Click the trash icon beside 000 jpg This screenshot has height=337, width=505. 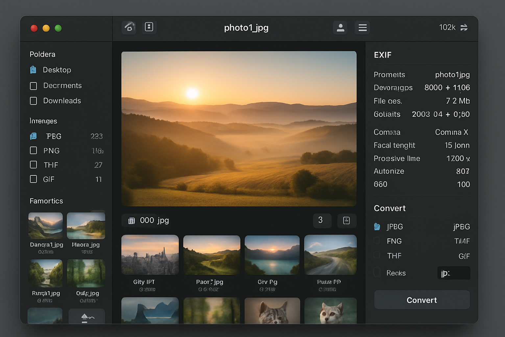(131, 220)
